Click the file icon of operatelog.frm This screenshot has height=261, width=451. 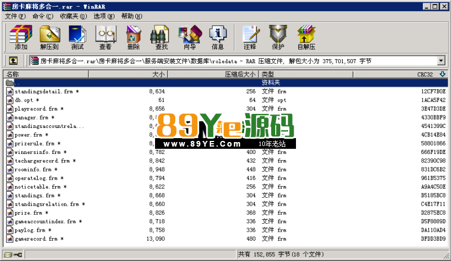point(10,178)
